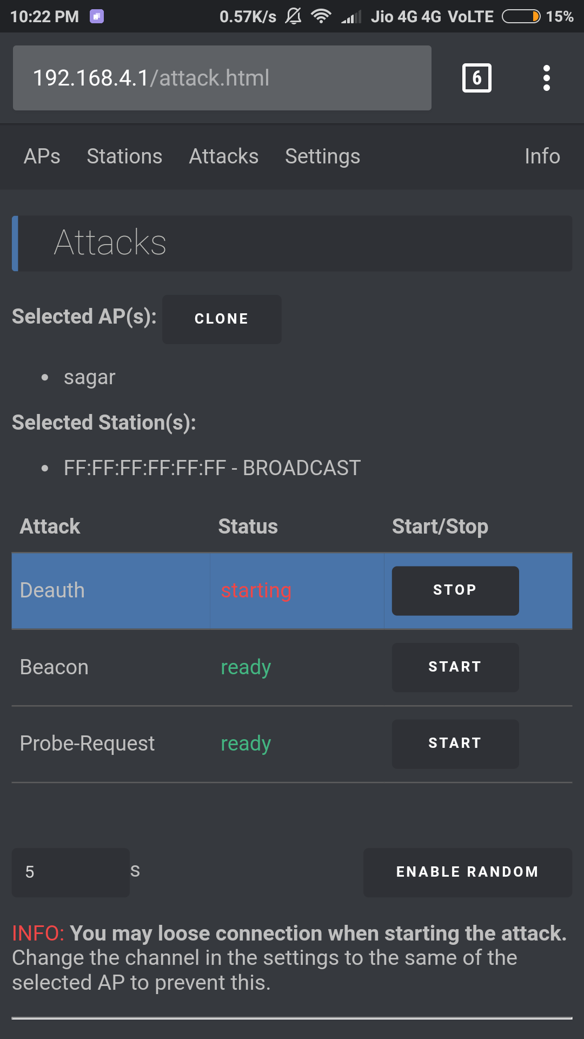Open the tab switcher showing 6 tabs
Screen dimensions: 584x1039
point(476,78)
